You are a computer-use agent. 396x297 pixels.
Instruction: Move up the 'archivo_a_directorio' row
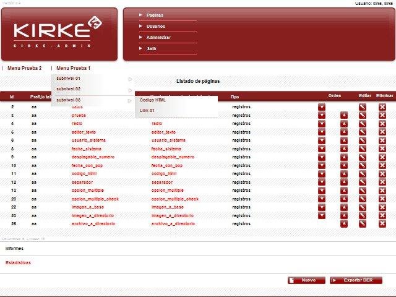tap(344, 224)
